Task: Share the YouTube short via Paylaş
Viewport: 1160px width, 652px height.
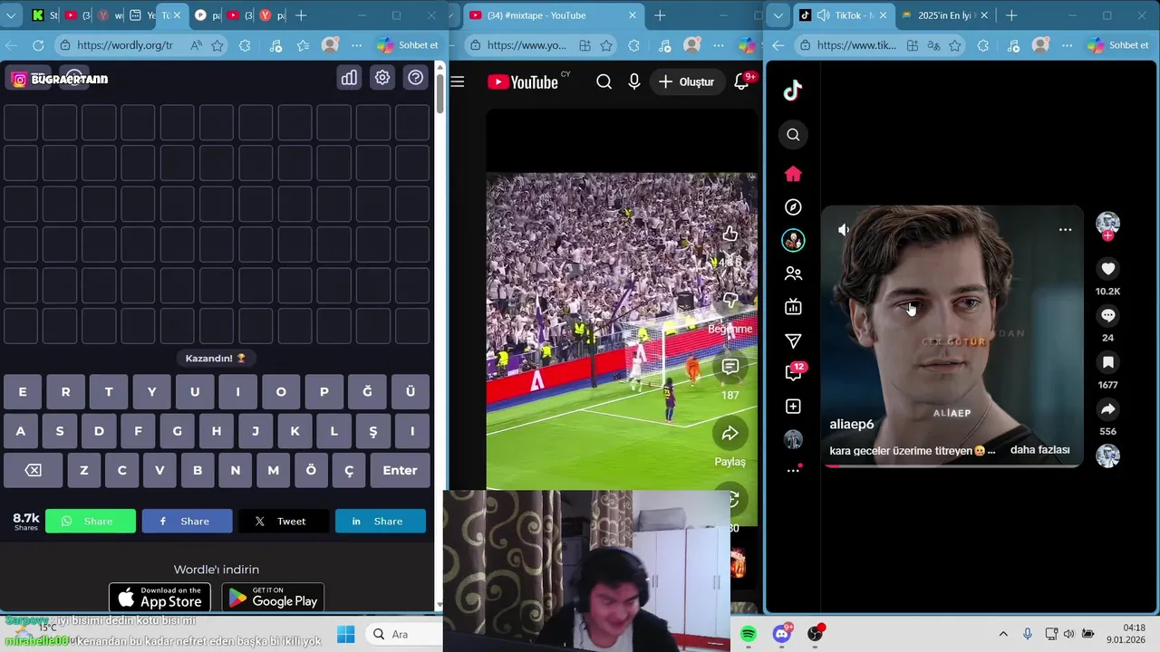Action: click(x=730, y=434)
